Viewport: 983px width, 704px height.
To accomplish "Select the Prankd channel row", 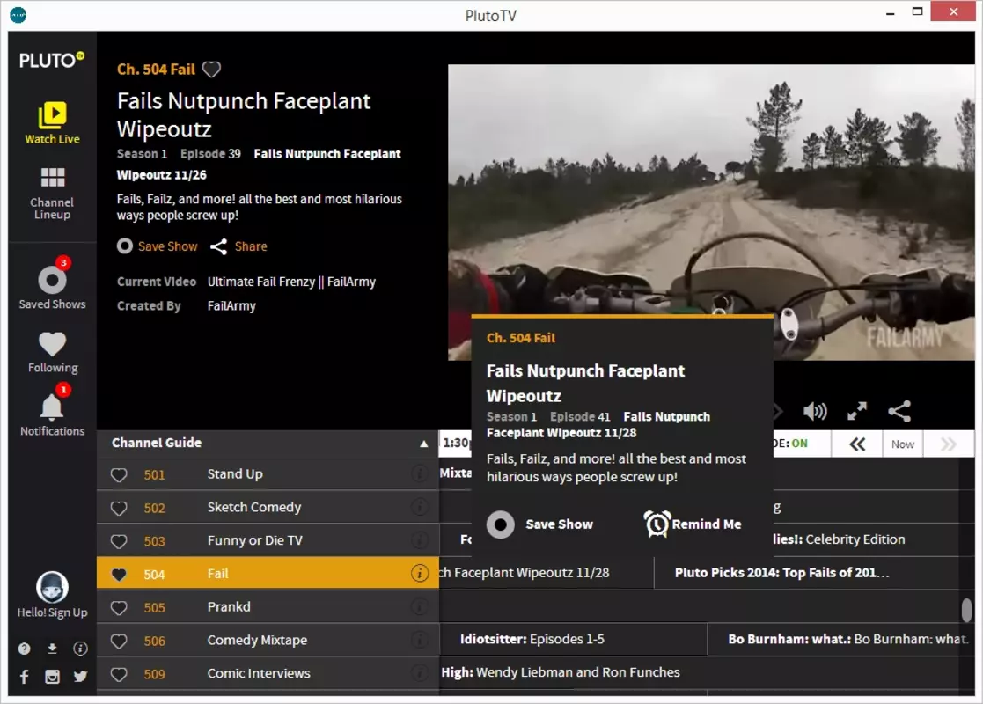I will pos(268,606).
